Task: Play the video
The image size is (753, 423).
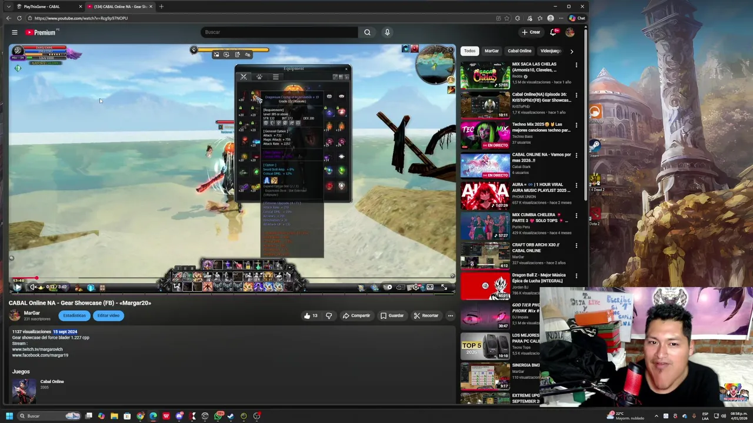Action: (18, 287)
